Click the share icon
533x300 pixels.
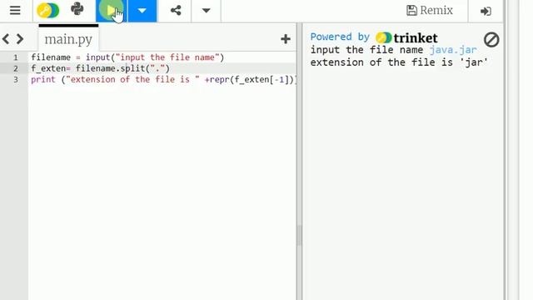coord(176,11)
